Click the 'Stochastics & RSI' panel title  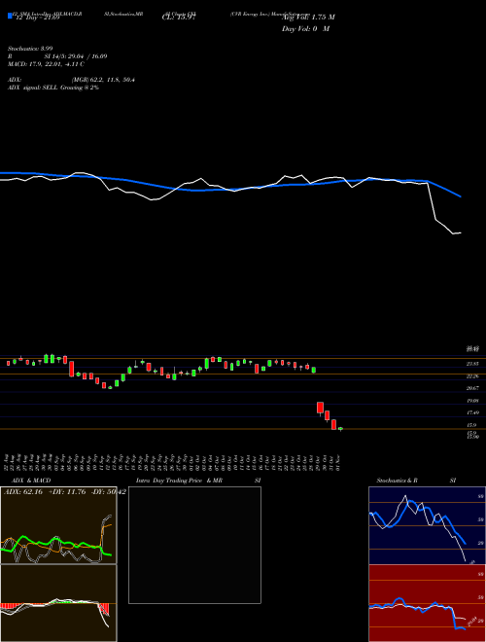(416, 481)
